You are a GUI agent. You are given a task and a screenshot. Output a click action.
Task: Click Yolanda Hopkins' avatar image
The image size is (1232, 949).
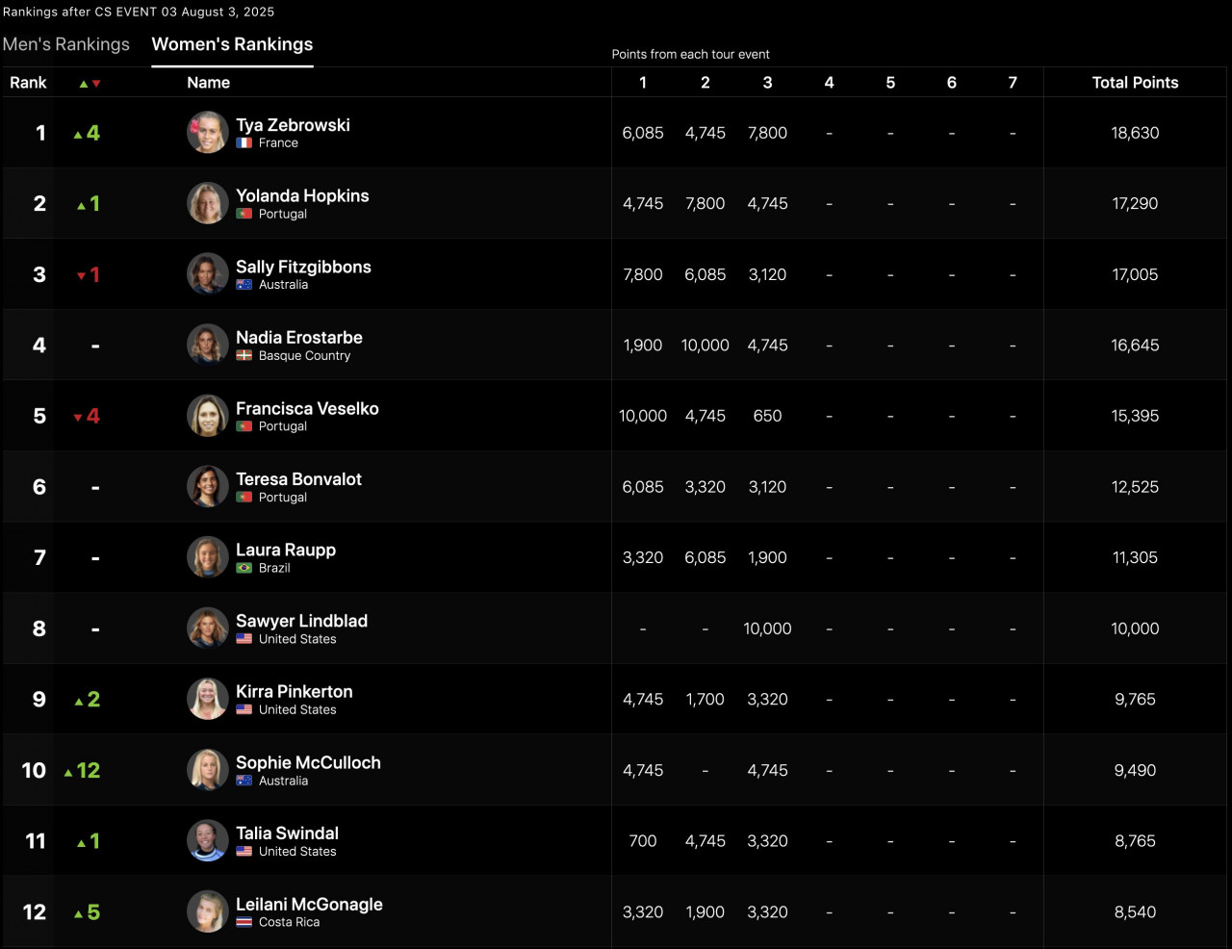207,203
